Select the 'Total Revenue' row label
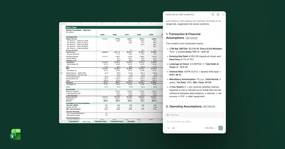 pos(70,52)
